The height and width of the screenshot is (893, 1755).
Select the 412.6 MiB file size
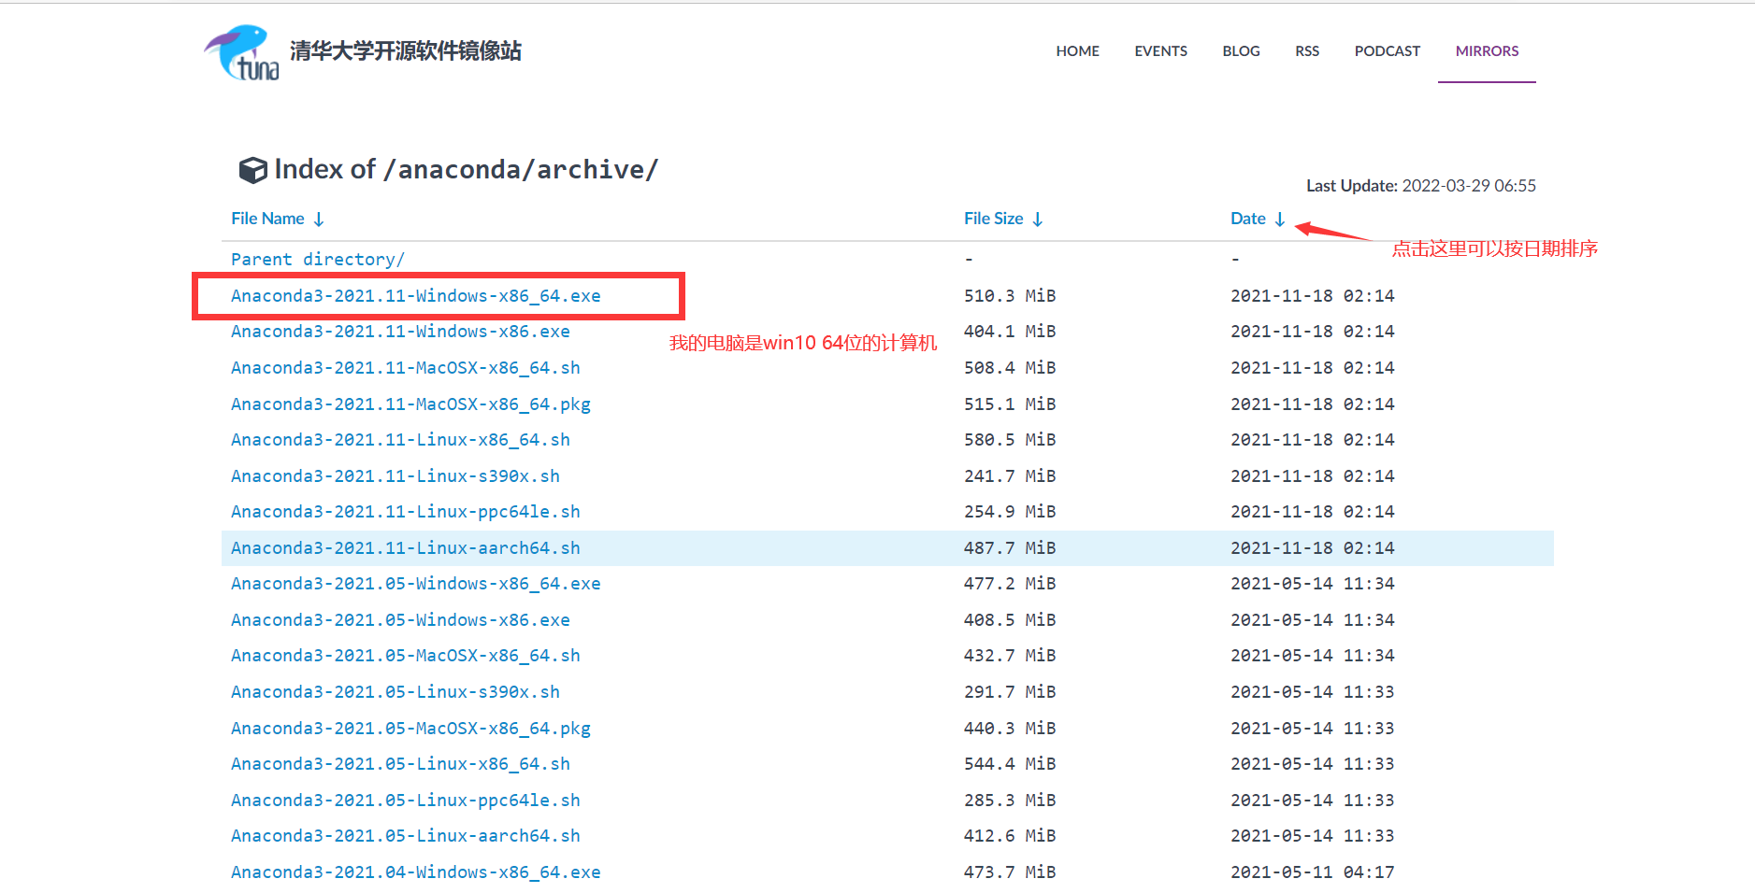tap(1010, 836)
